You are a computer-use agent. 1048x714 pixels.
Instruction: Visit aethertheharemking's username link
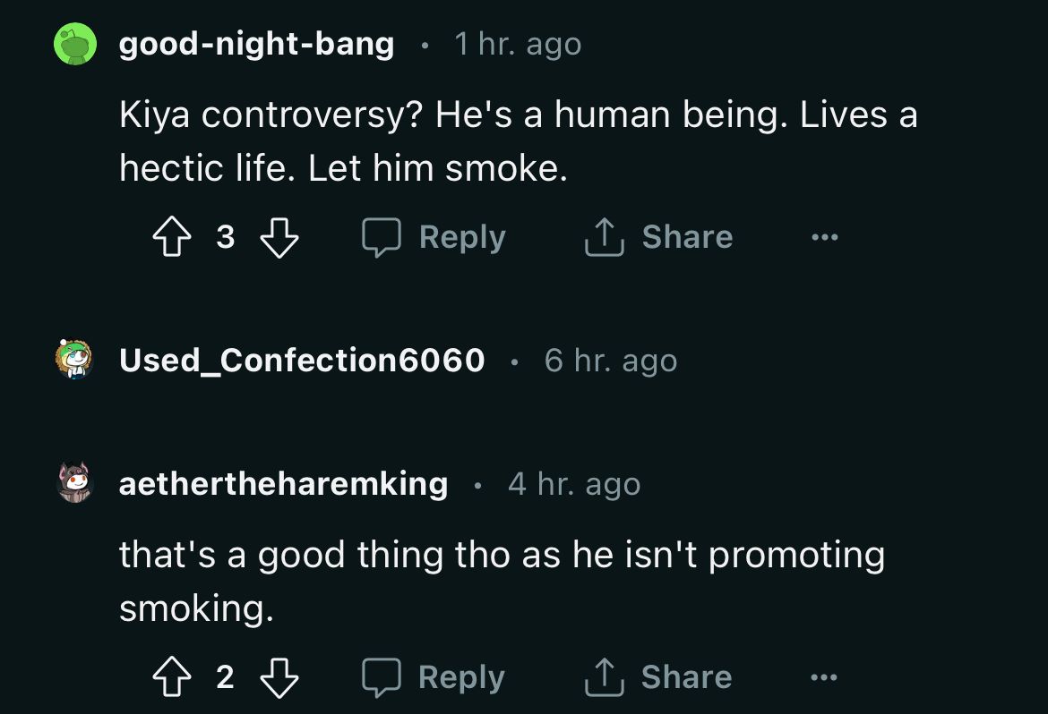(x=283, y=484)
